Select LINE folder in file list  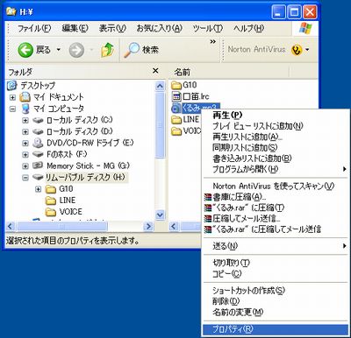coord(185,119)
